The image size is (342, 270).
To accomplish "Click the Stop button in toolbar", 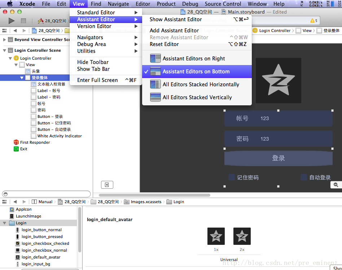I will coord(23,21).
